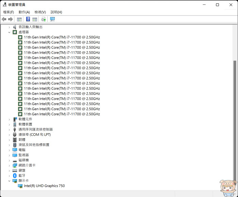Select the 滑鼠及其他指標裝置 label
Viewport: 238px width, 197px height.
click(34, 145)
